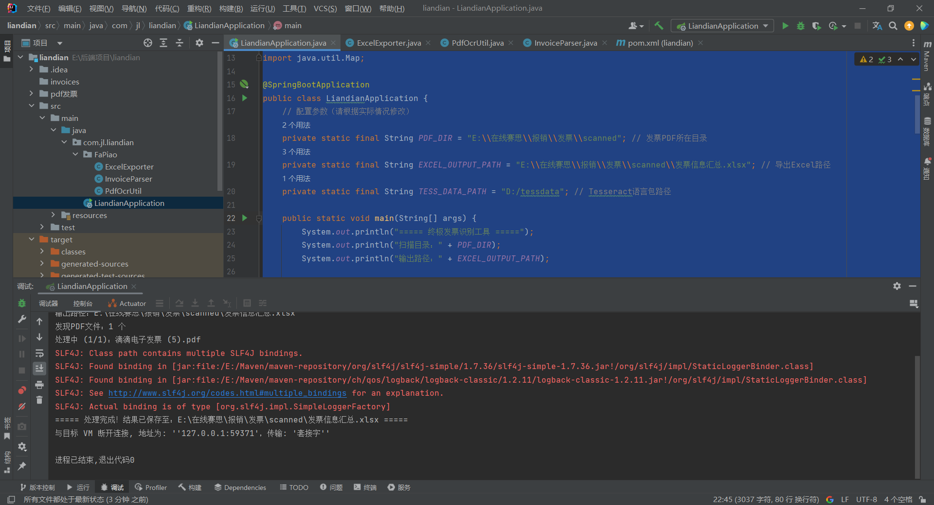Click the UTF-8 encoding in status bar
Image resolution: width=934 pixels, height=505 pixels.
click(866, 499)
